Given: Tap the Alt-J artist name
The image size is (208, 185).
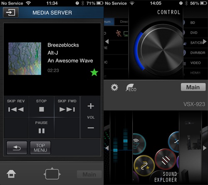Looking at the screenshot, I should pyautogui.click(x=53, y=53).
